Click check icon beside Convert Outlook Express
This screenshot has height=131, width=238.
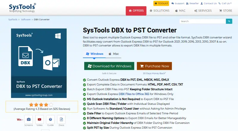(x=84, y=80)
